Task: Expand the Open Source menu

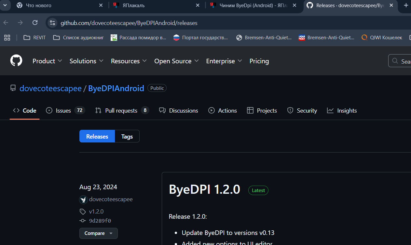Action: coord(177,61)
